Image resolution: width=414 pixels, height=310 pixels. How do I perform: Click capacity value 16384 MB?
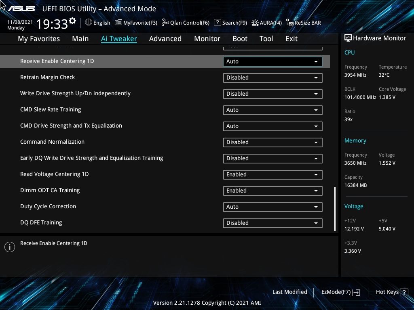click(356, 185)
